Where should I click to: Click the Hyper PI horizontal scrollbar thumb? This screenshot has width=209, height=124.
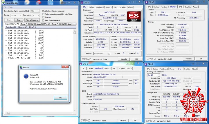[8, 113]
